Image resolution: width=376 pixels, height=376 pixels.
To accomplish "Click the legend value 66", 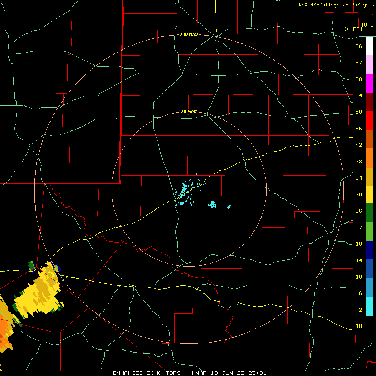I will click(x=359, y=46).
